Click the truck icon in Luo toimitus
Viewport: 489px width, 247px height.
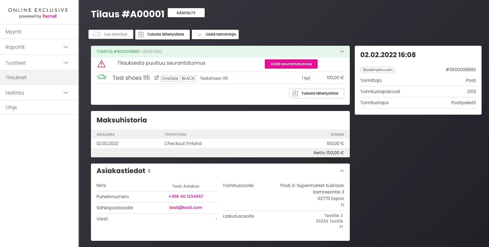tap(97, 34)
